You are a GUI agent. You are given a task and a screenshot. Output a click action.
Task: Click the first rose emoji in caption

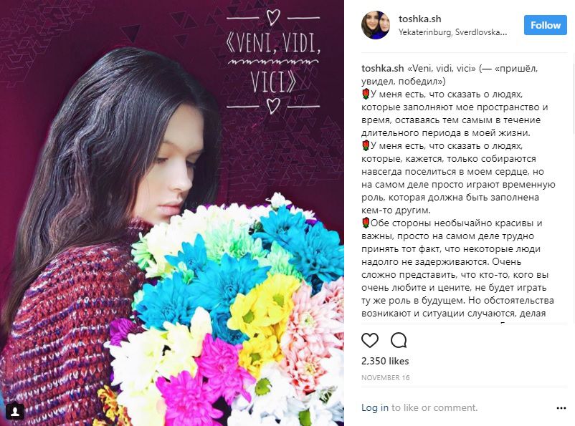coord(366,94)
